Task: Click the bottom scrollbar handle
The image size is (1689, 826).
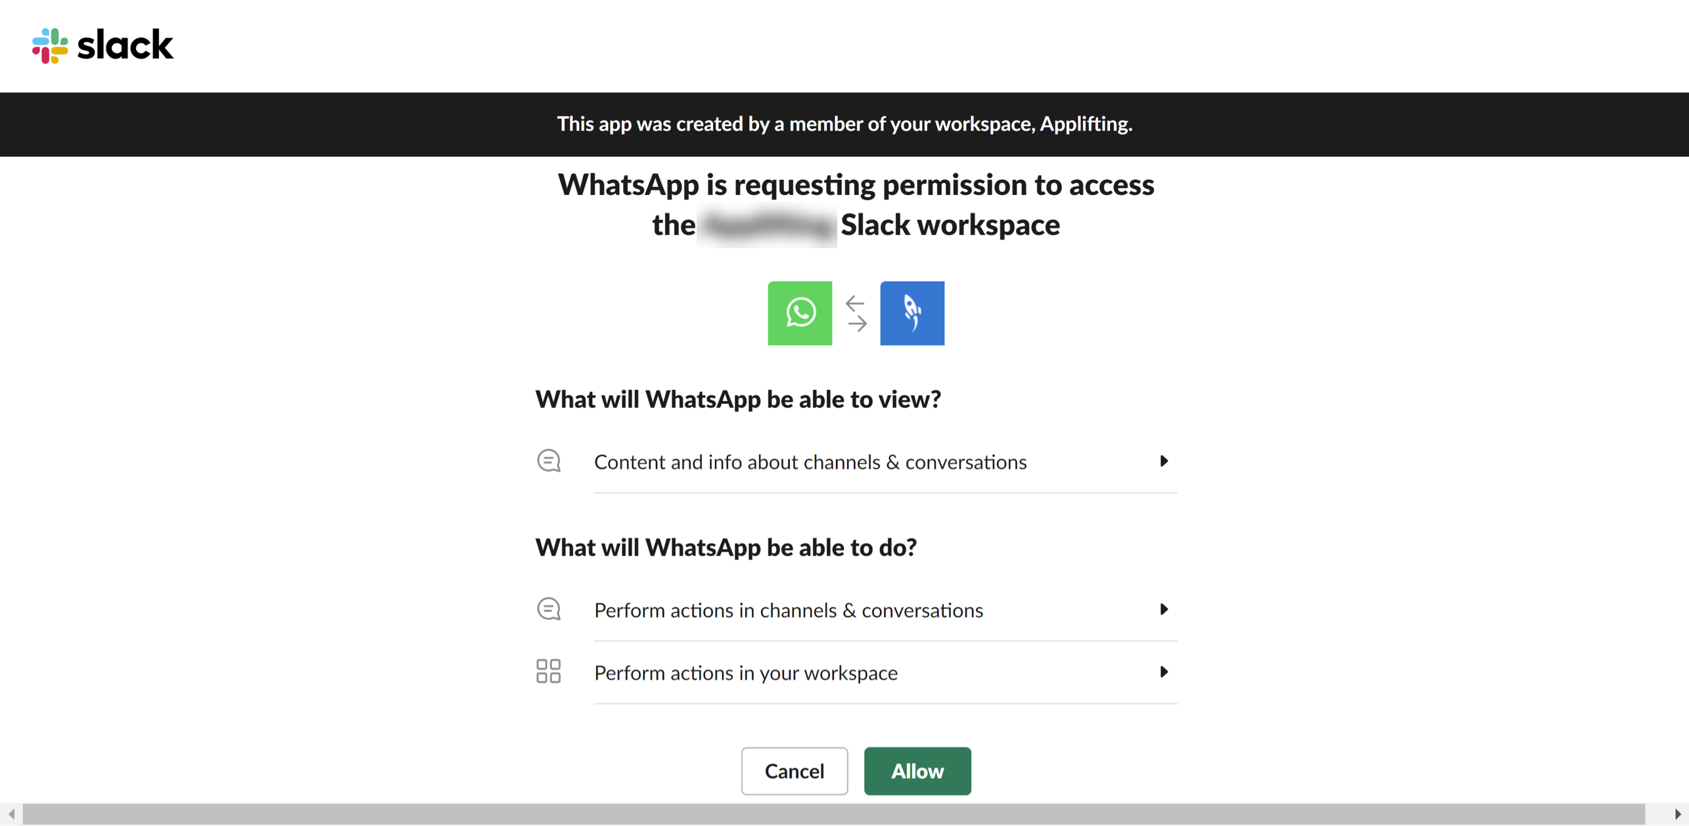Action: 843,815
